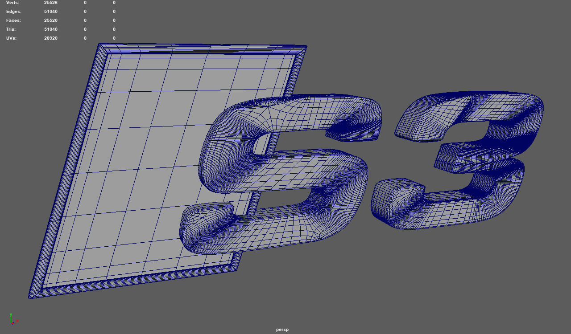The image size is (571, 334).
Task: Click the Faces label in HUD
Action: pyautogui.click(x=13, y=20)
